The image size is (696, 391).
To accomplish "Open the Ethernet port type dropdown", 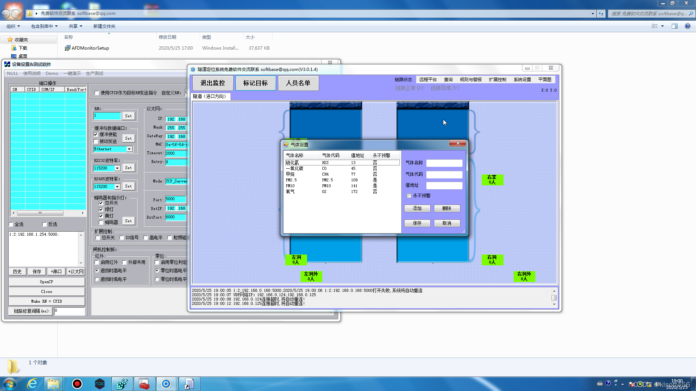I will pos(129,149).
